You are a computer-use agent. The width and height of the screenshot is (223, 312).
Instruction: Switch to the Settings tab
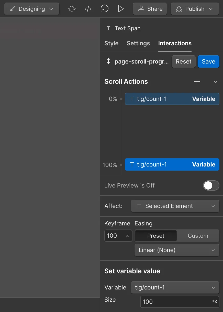pyautogui.click(x=138, y=43)
